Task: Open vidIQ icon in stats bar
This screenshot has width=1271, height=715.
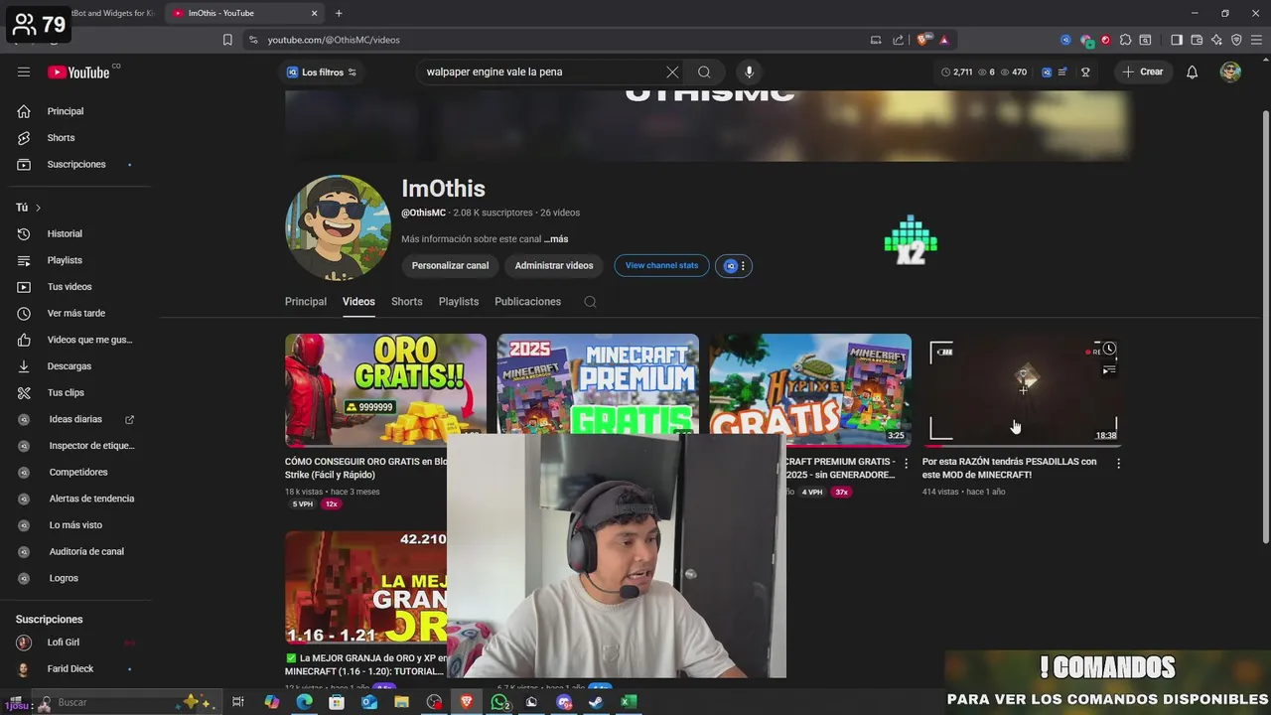Action: point(1047,71)
